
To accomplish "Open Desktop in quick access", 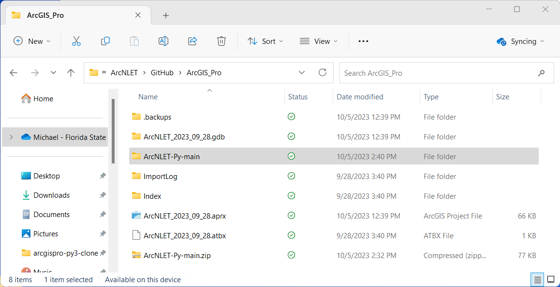I will (x=40, y=176).
